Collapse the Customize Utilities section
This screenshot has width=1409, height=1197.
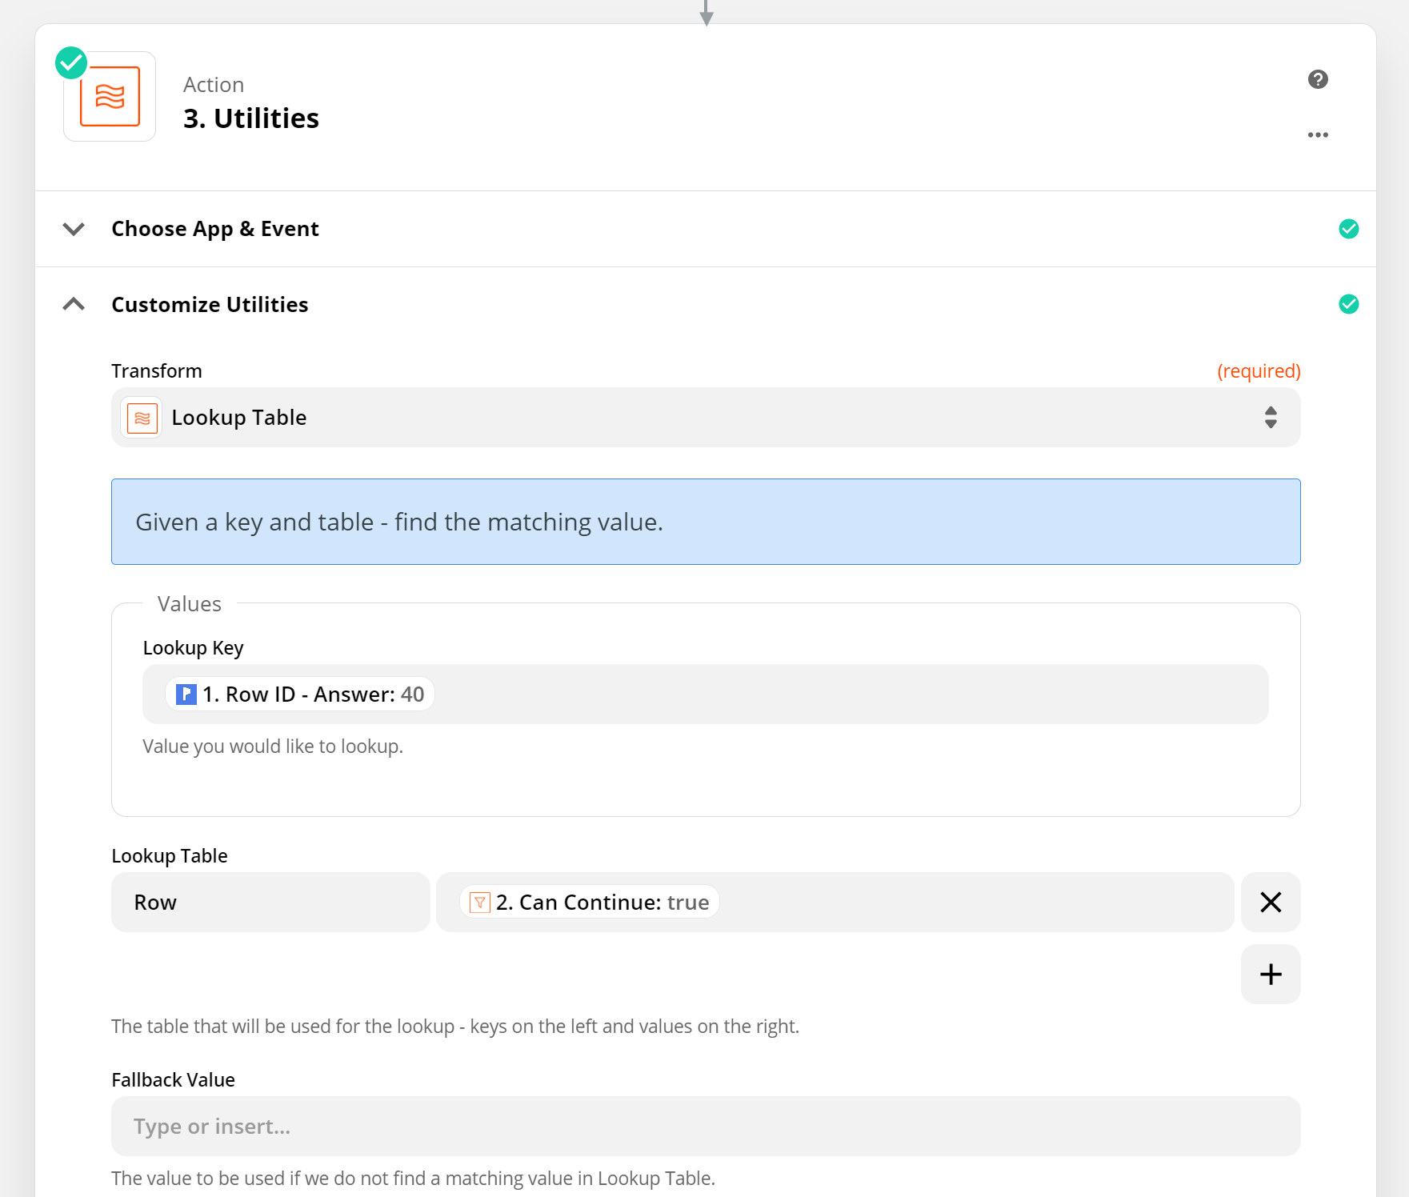(74, 304)
